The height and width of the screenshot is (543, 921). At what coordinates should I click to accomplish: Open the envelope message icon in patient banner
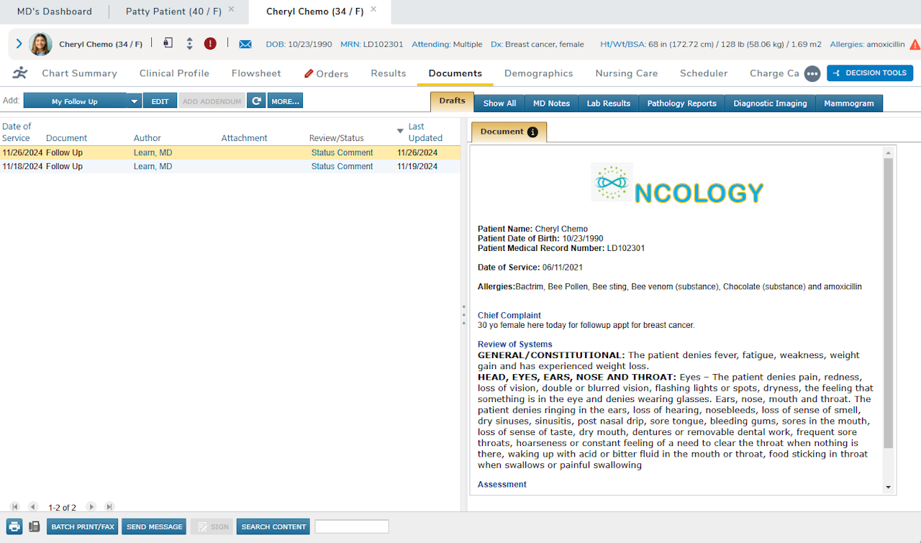(x=245, y=44)
